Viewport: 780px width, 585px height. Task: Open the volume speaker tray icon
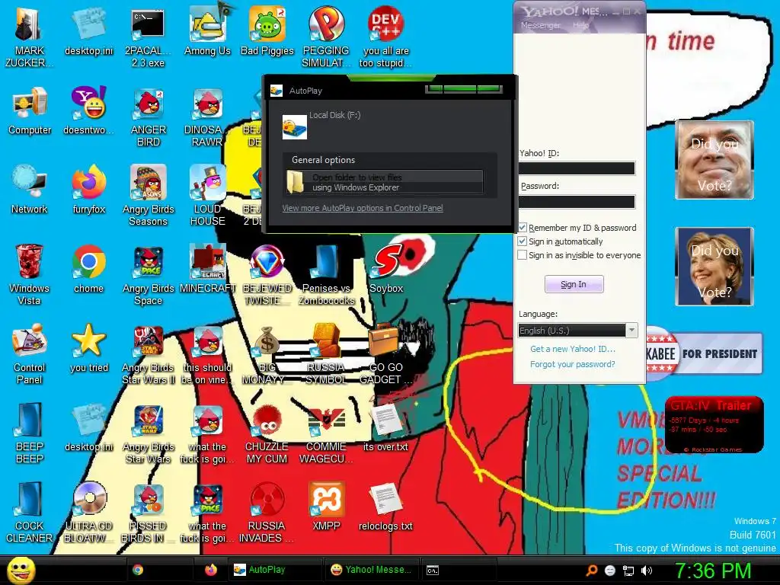coord(647,571)
